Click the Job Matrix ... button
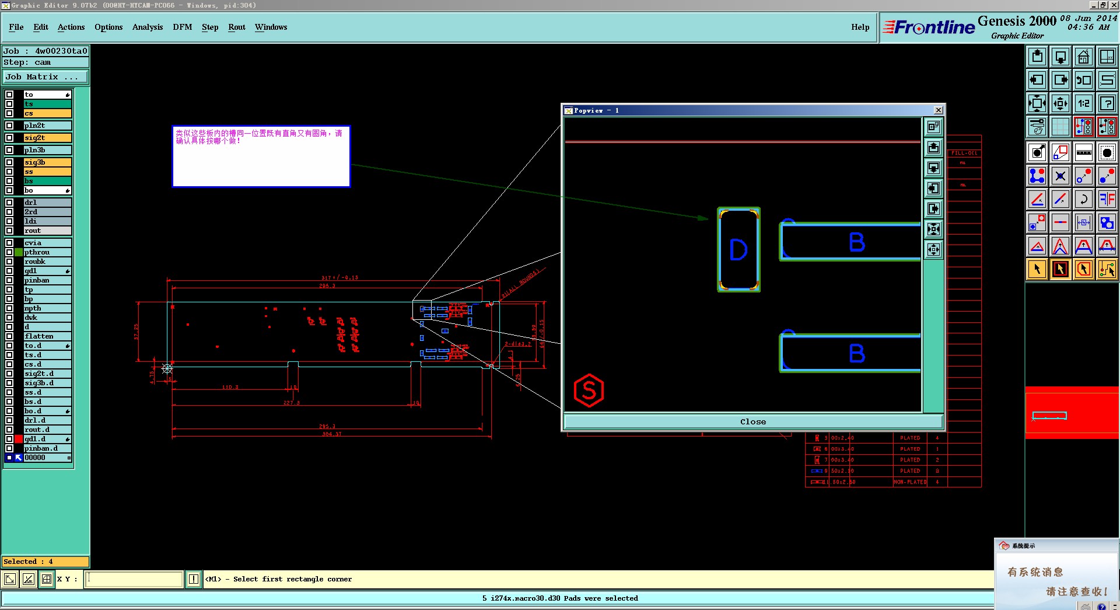 (45, 77)
